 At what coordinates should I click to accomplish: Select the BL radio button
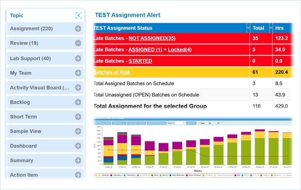[208, 123]
